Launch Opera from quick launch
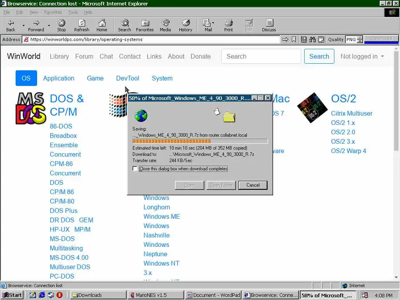400x300 pixels. [59, 295]
